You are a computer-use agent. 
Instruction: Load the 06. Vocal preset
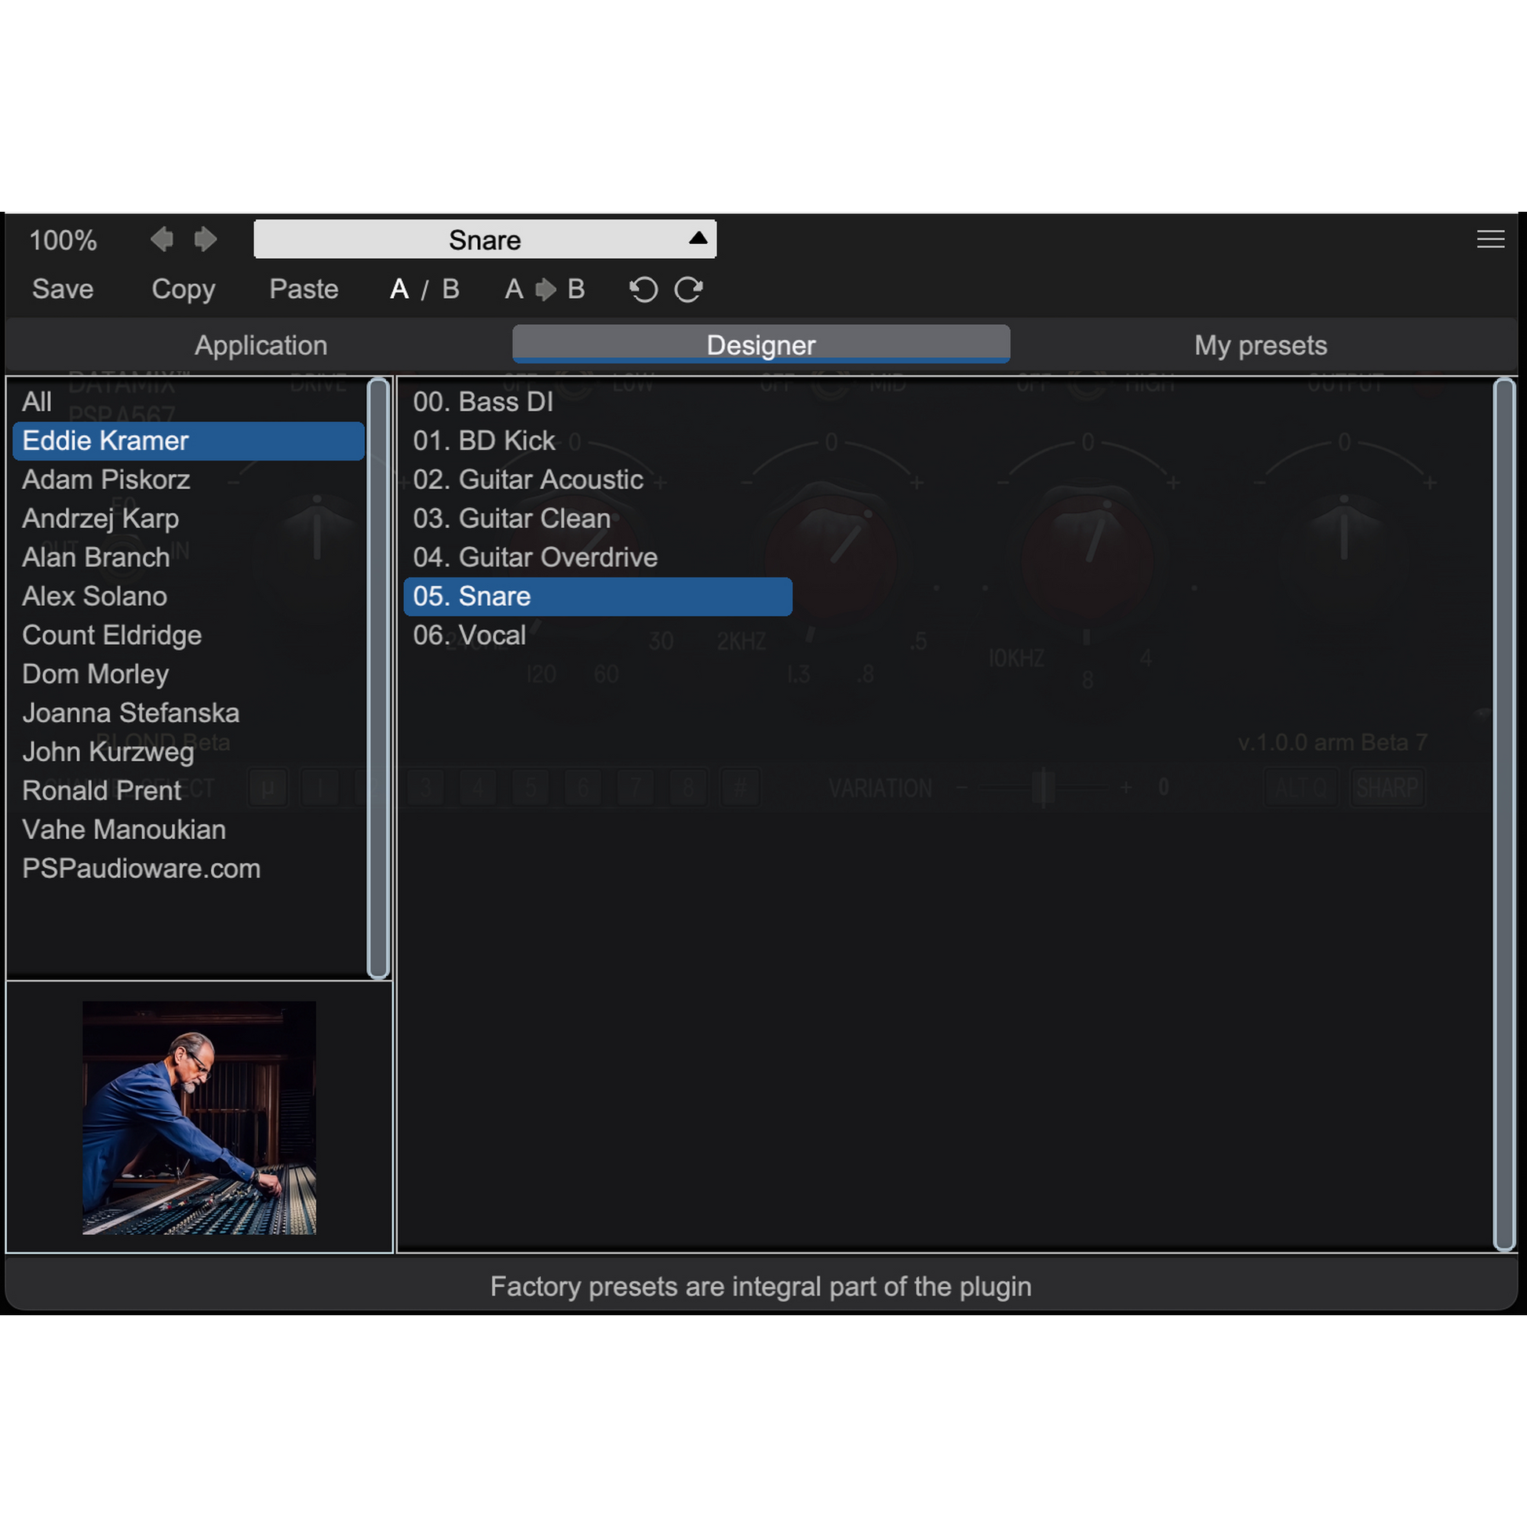[x=469, y=636]
